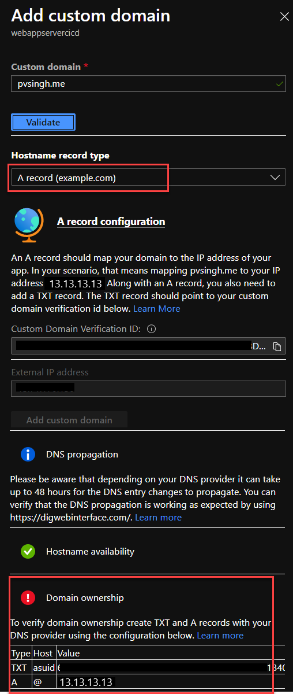Click the red Domain ownership error icon
The width and height of the screenshot is (293, 694).
click(x=28, y=597)
